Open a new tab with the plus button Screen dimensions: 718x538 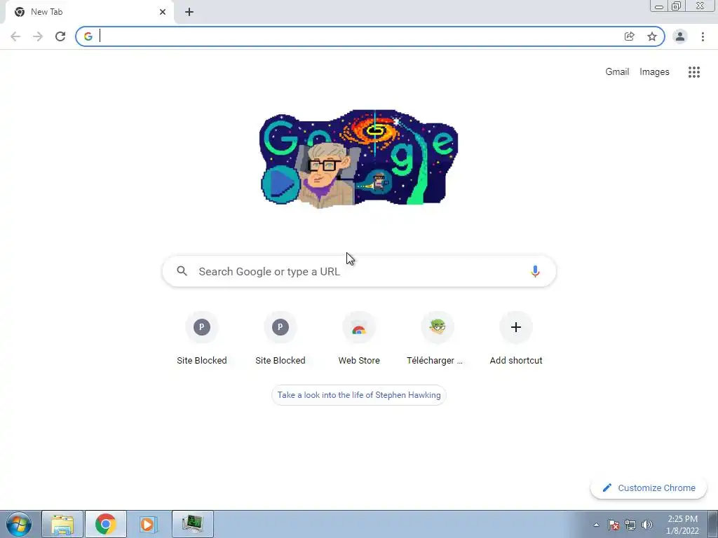(189, 13)
